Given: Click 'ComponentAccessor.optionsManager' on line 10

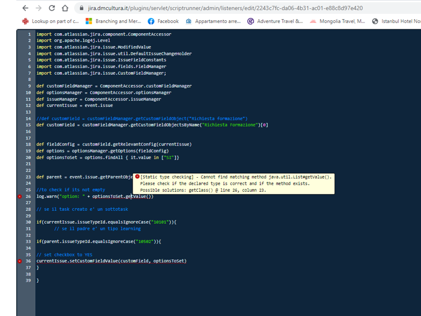Looking at the screenshot, I should (x=130, y=92).
